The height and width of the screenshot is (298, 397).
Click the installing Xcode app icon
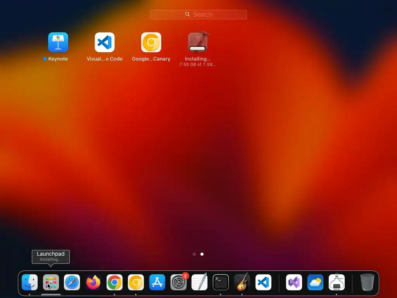pos(198,42)
